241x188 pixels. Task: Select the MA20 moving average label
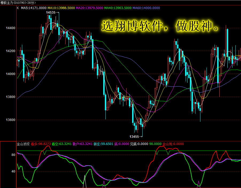click(89, 8)
